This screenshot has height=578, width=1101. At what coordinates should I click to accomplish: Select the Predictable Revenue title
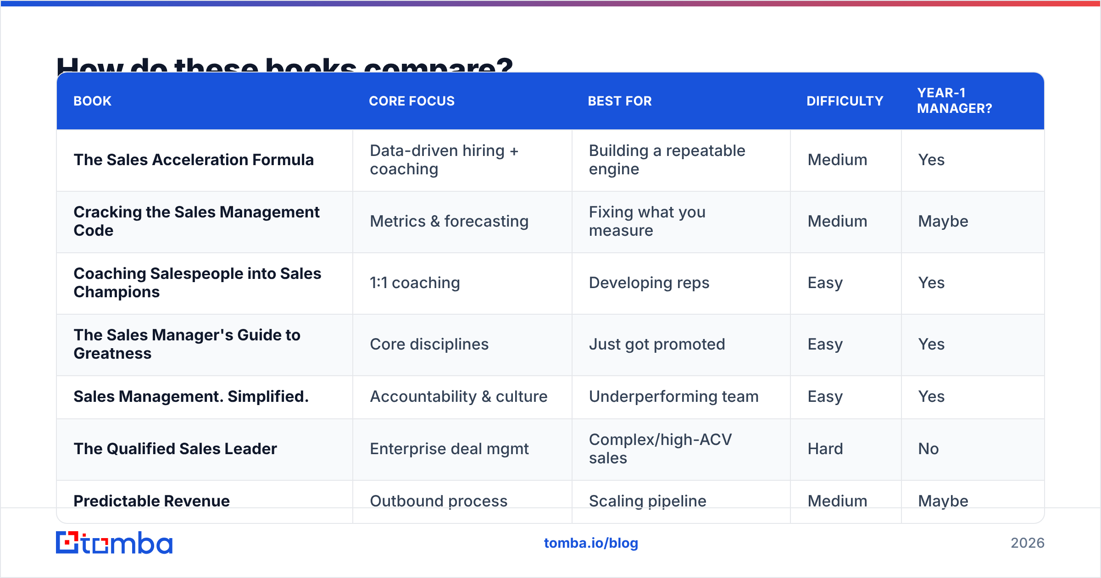click(151, 501)
